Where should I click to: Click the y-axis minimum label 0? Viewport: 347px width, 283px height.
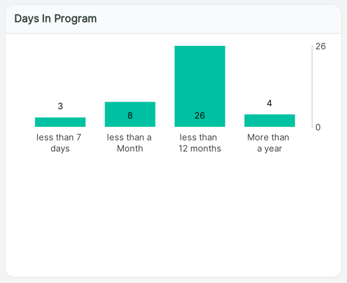tap(318, 127)
